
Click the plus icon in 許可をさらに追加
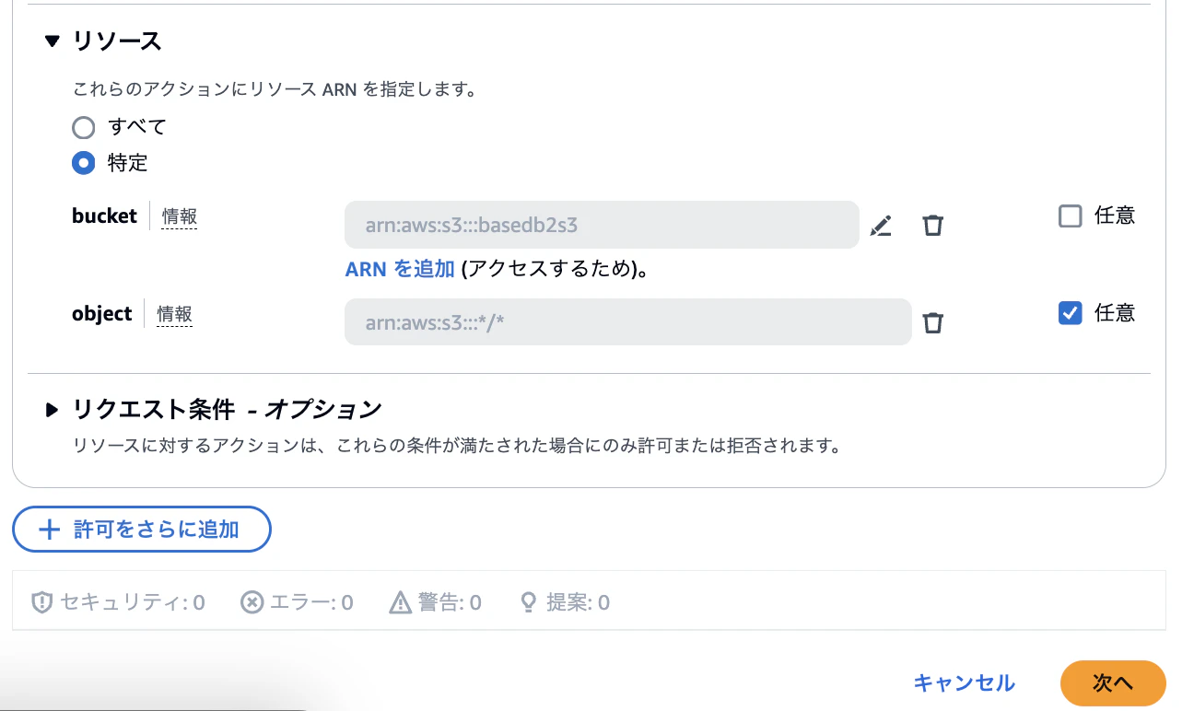(x=49, y=530)
